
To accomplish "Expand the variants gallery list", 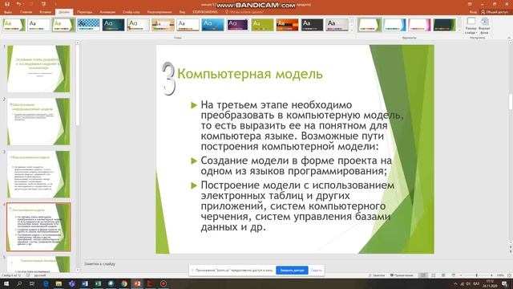I will pyautogui.click(x=459, y=31).
